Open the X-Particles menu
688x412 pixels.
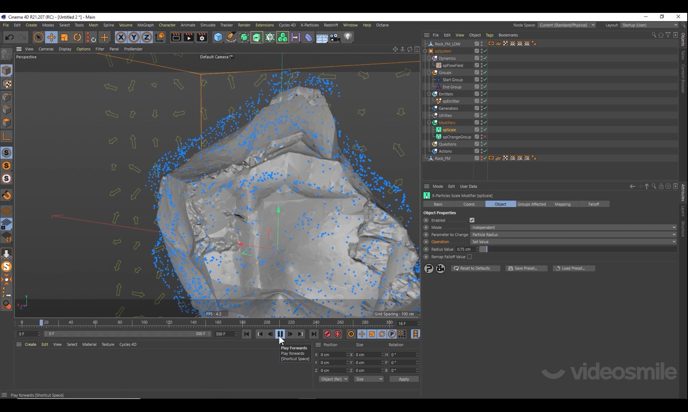point(309,25)
